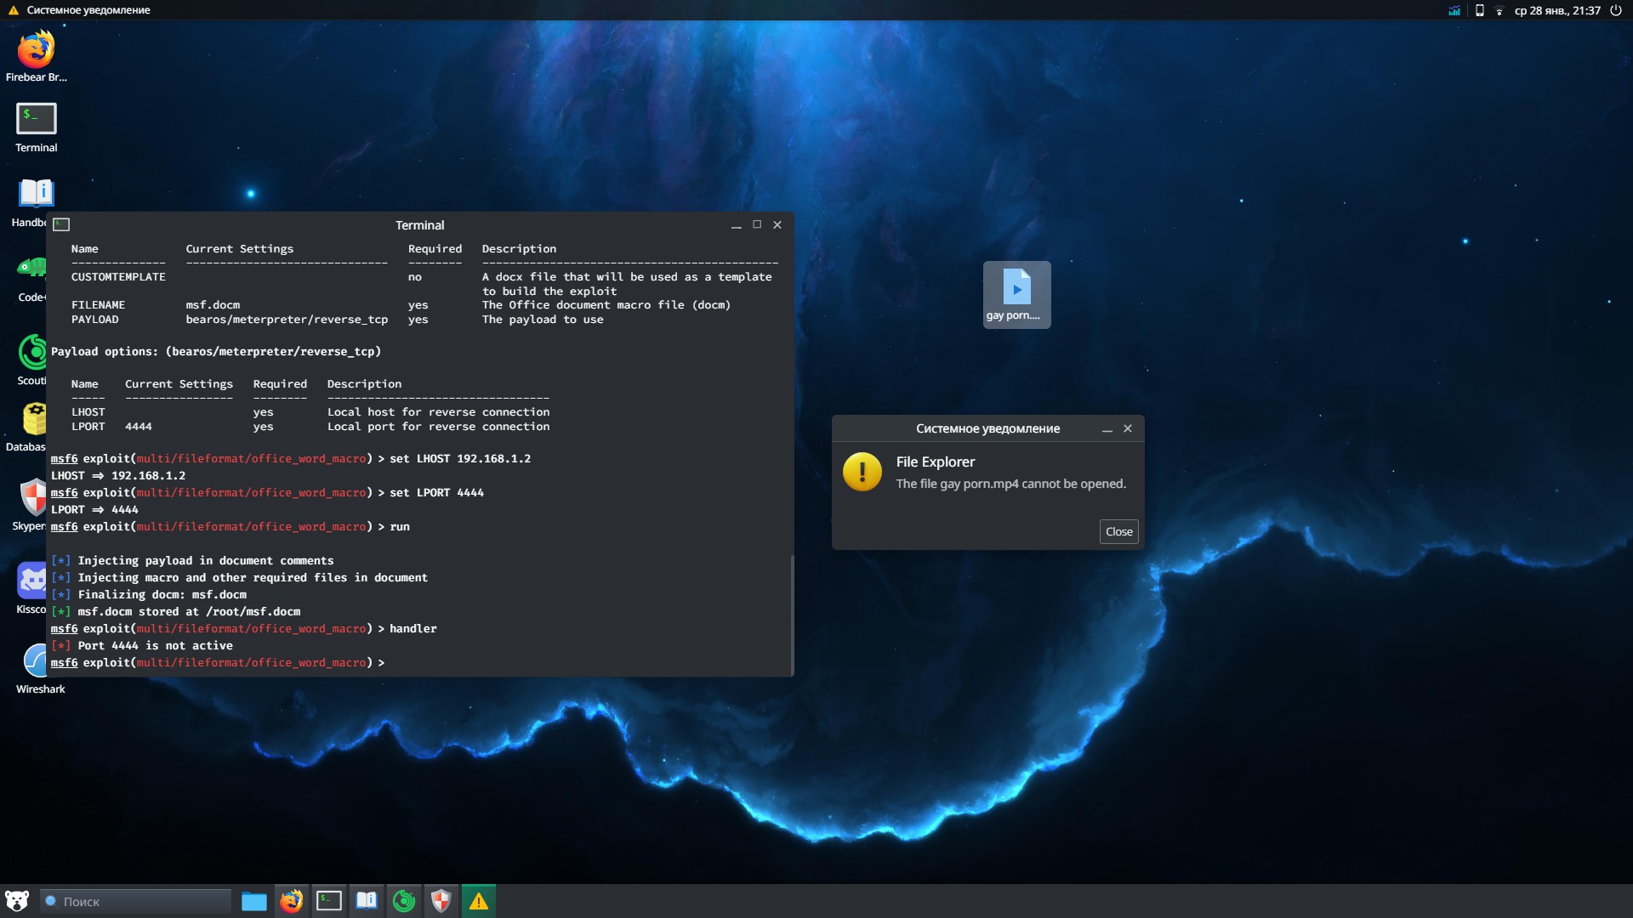Viewport: 1633px width, 918px height.
Task: Open handbook taskbar icon
Action: tap(367, 901)
